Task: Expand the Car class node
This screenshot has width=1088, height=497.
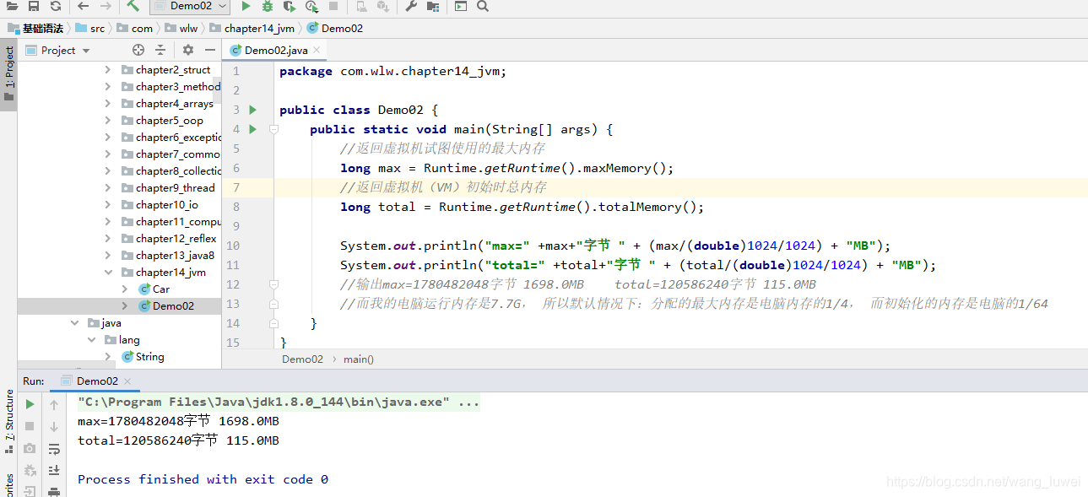Action: click(125, 289)
